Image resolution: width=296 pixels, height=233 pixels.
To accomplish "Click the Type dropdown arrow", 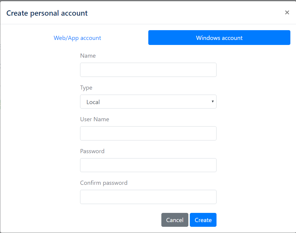I will 213,102.
